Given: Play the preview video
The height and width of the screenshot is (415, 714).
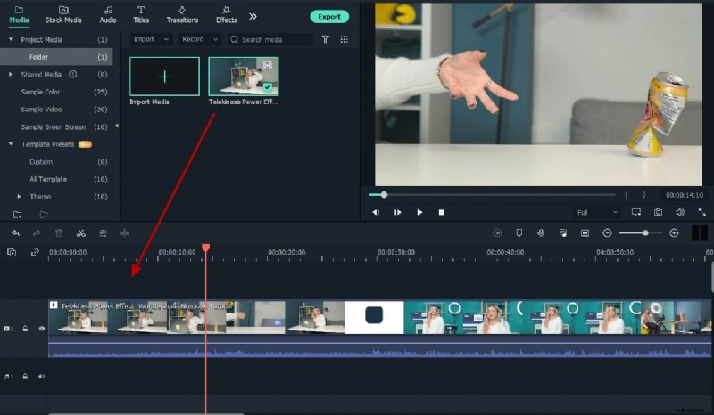Looking at the screenshot, I should (x=419, y=212).
